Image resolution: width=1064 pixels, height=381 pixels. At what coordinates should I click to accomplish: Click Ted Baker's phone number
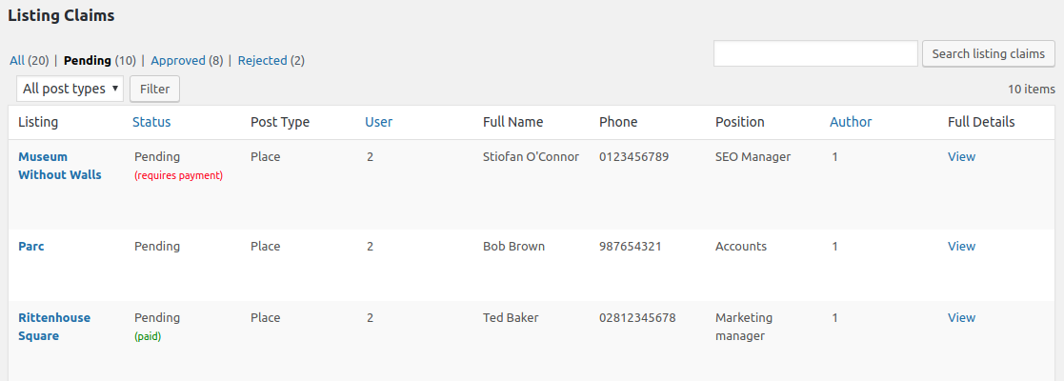click(x=637, y=317)
